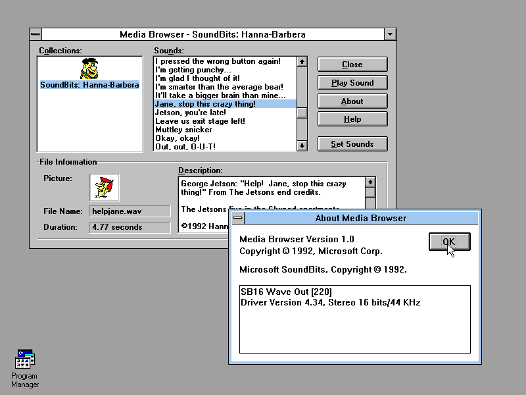Select 'I'm glad I thought of it!' sound
Viewport: 526px width, 395px height.
225,78
